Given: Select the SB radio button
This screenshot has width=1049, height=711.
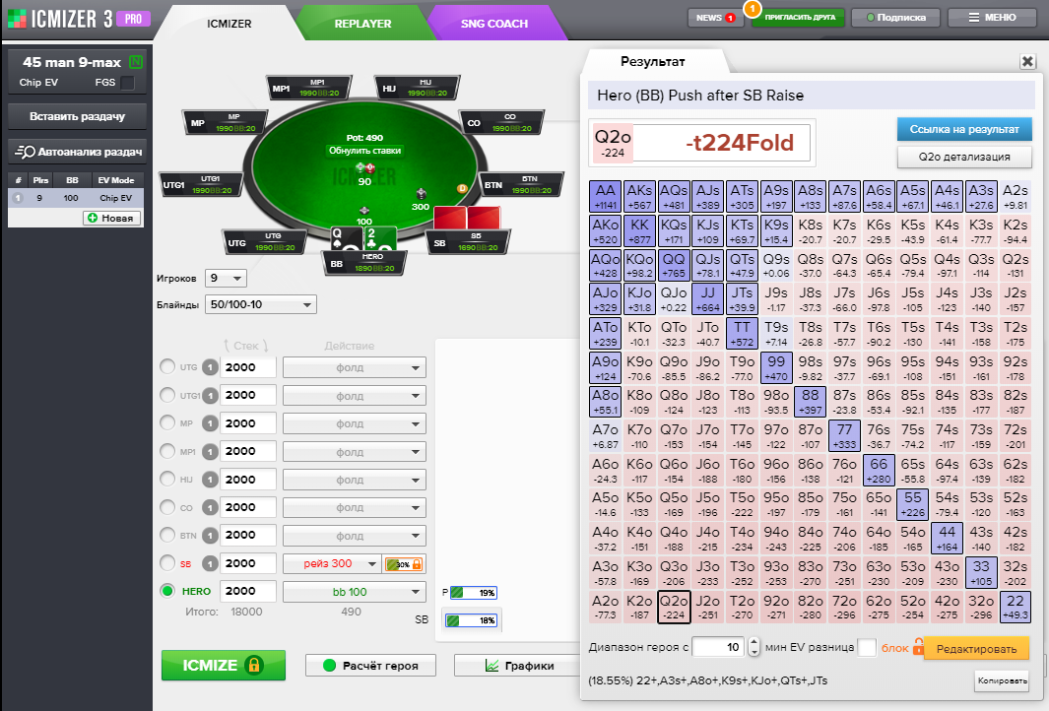Looking at the screenshot, I should click(167, 563).
